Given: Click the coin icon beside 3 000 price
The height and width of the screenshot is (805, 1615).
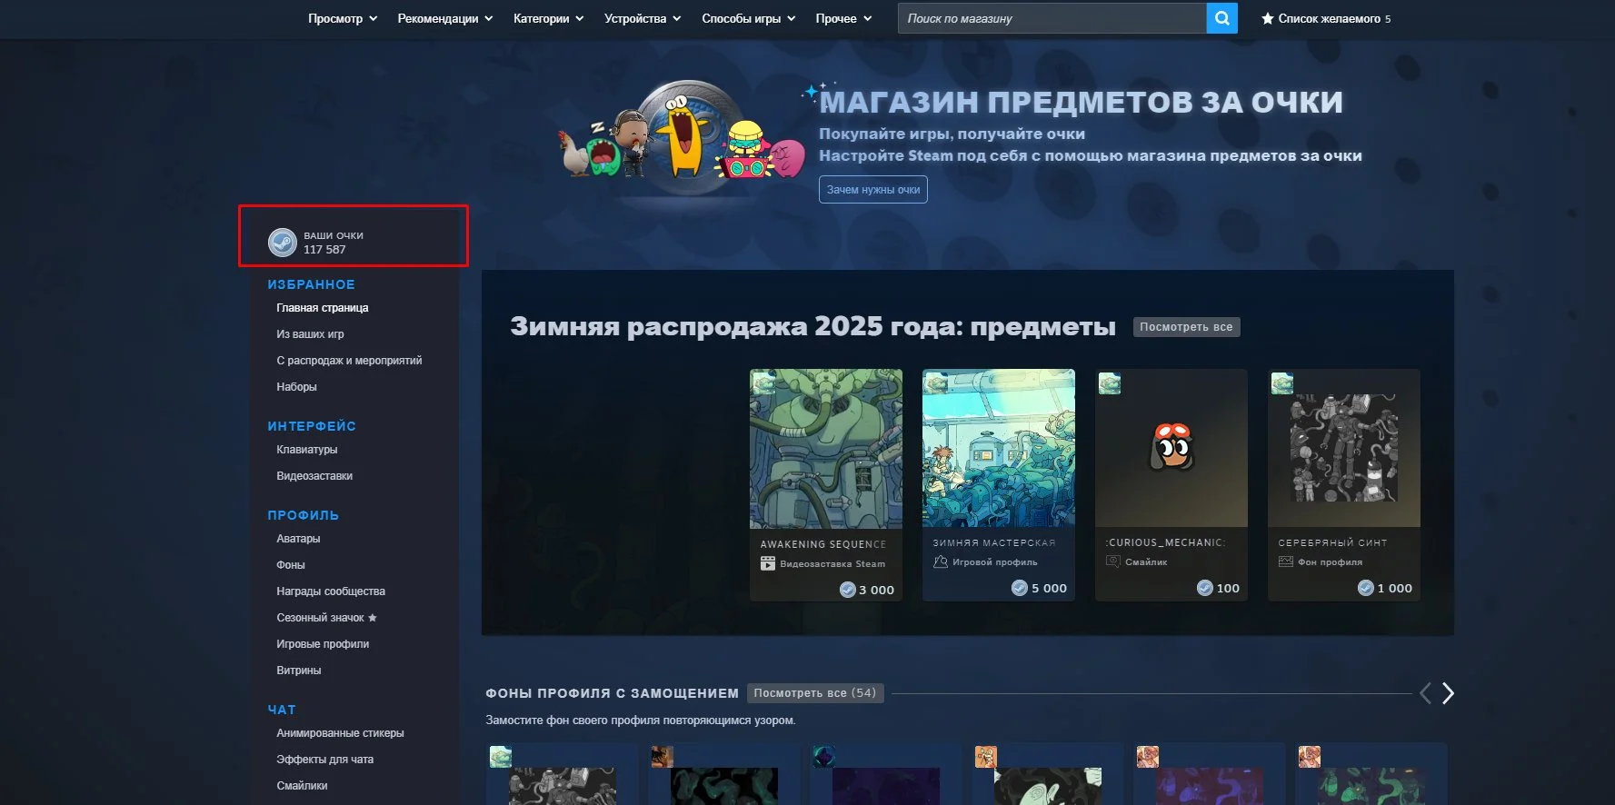Looking at the screenshot, I should (x=848, y=590).
